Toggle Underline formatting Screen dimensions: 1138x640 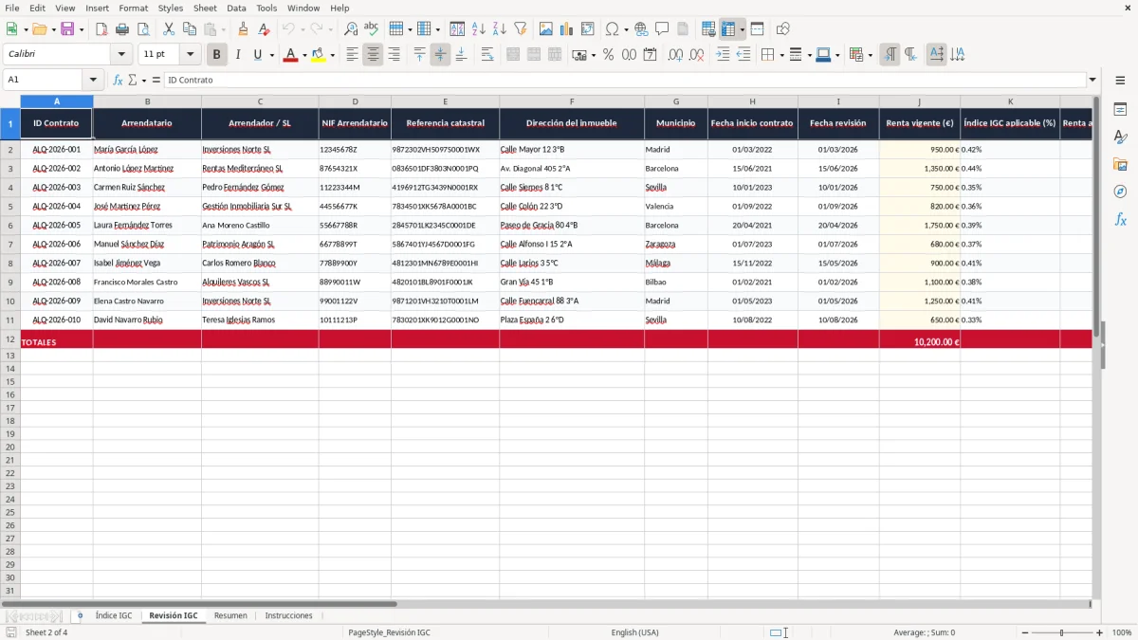(258, 55)
